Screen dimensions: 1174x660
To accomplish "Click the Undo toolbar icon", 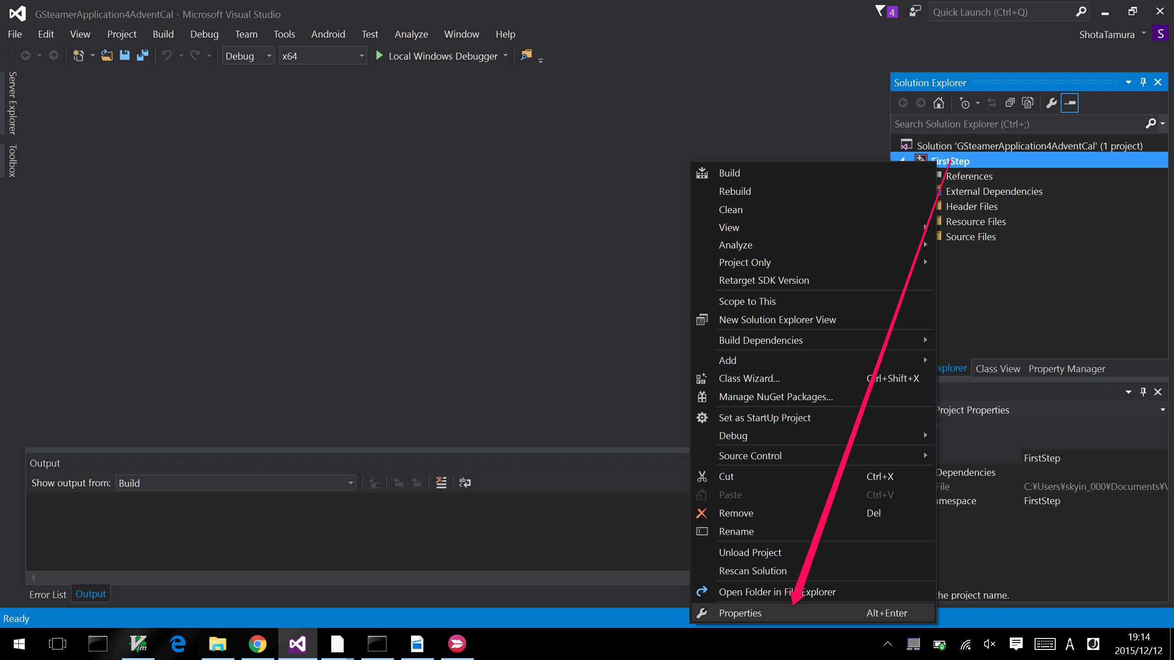I will 167,55.
